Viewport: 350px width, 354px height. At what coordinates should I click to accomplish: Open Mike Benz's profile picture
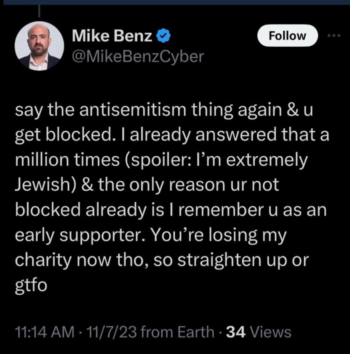click(x=40, y=46)
